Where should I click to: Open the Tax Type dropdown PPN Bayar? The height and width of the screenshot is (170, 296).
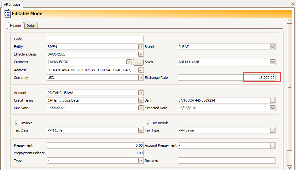[x=272, y=130]
